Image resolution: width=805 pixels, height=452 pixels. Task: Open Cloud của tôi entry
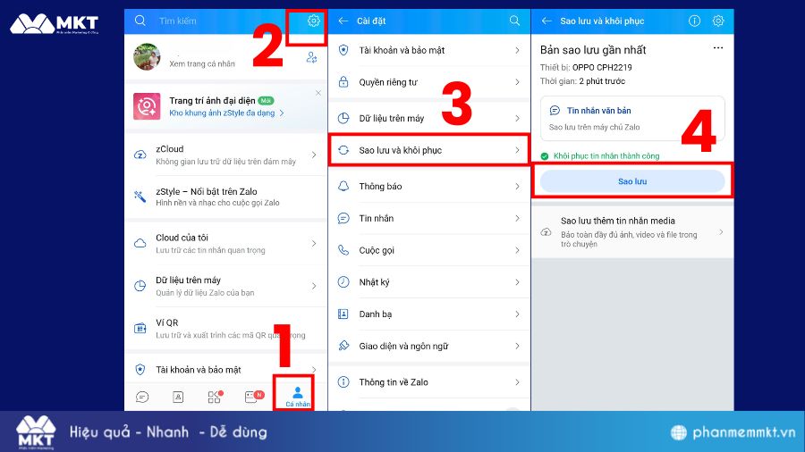click(226, 244)
